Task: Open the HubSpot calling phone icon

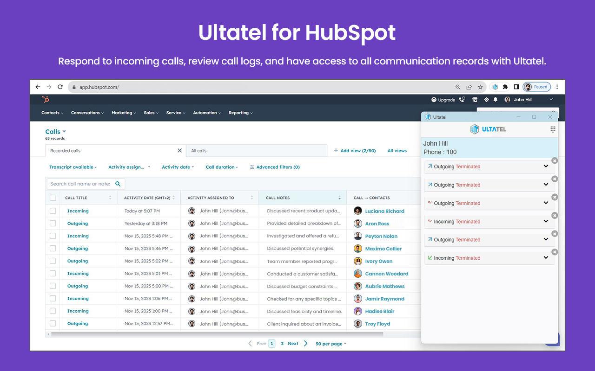Action: tap(462, 99)
